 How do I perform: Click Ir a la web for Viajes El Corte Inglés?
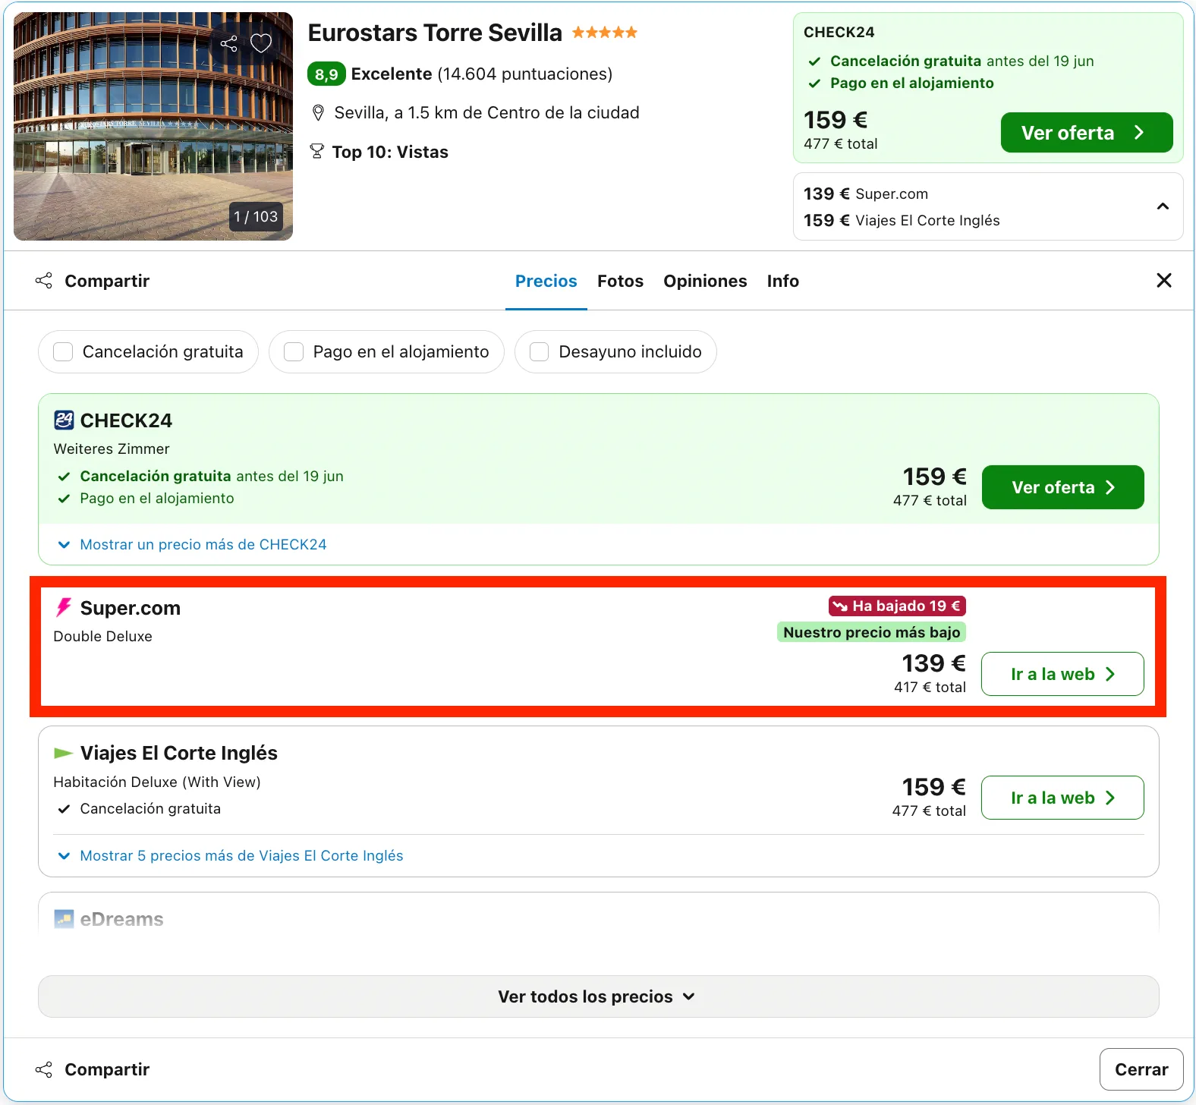tap(1062, 798)
